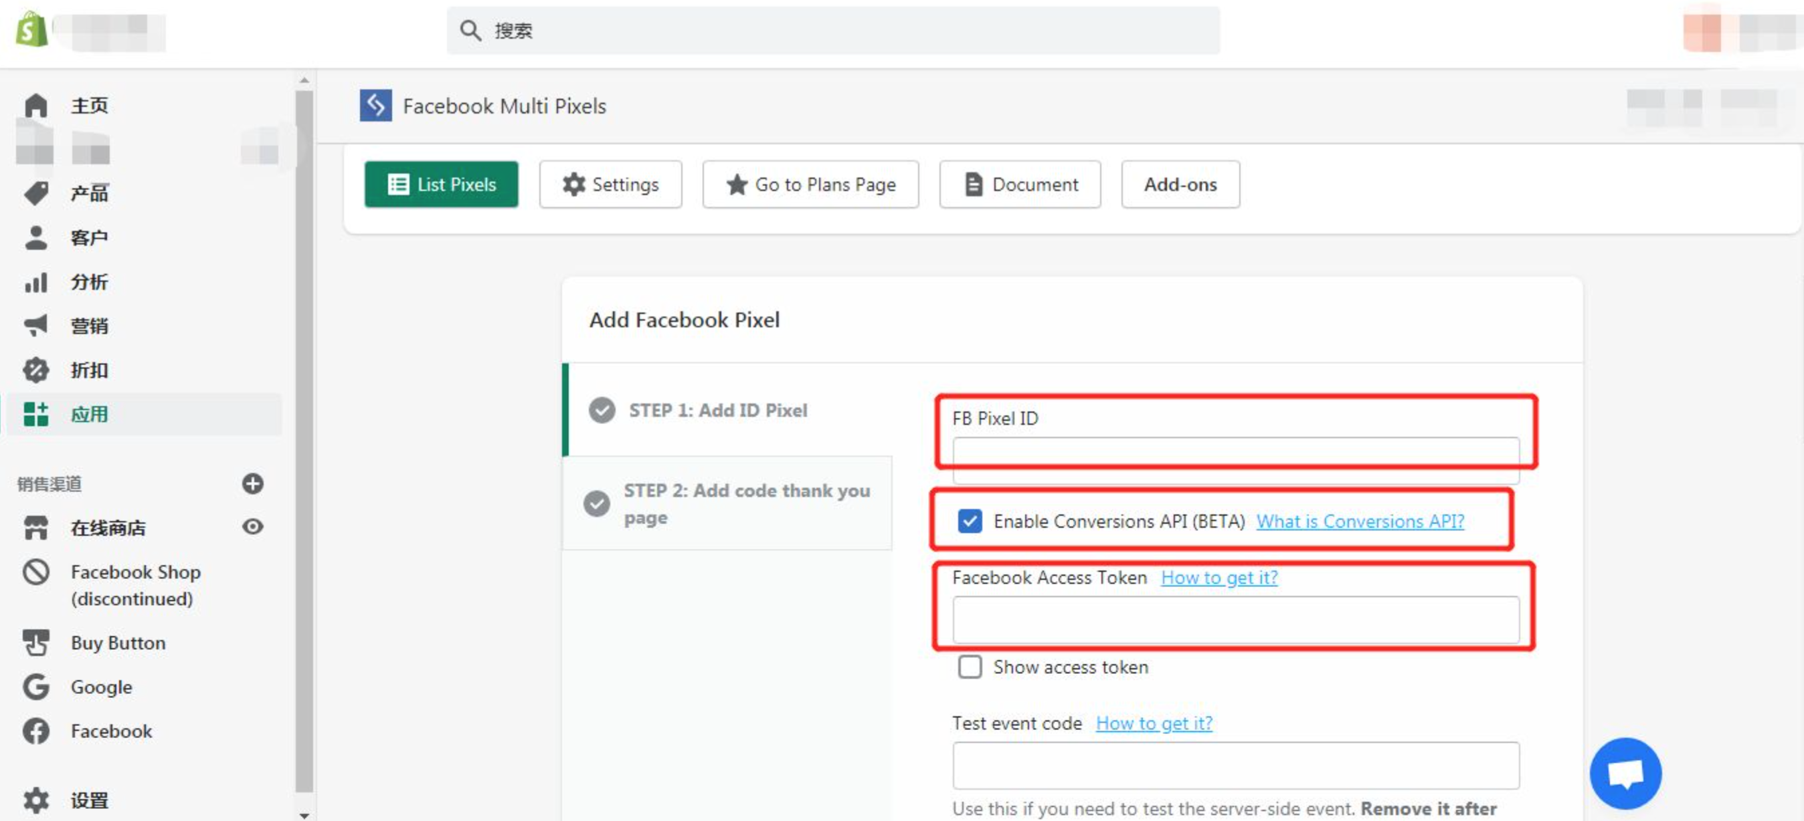Open the Google sales channel

101,687
